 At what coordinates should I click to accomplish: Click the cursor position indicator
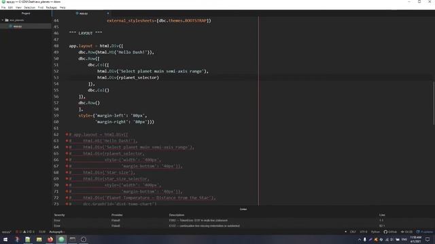[x=42, y=232]
